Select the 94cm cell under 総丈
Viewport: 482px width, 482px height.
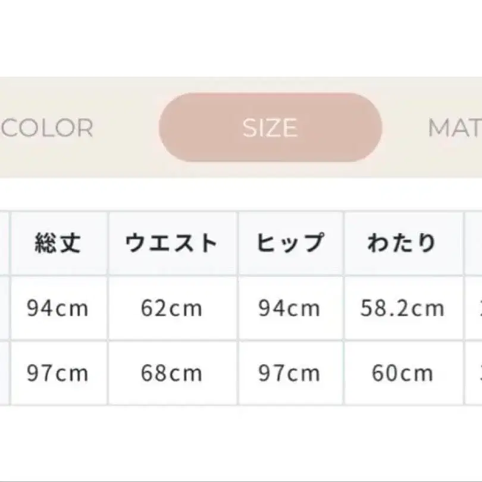pos(58,308)
